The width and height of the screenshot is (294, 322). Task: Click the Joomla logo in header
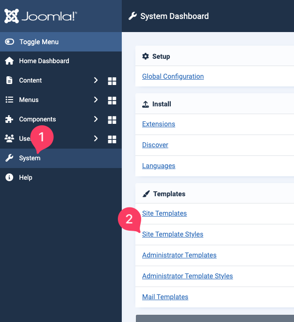pyautogui.click(x=41, y=16)
